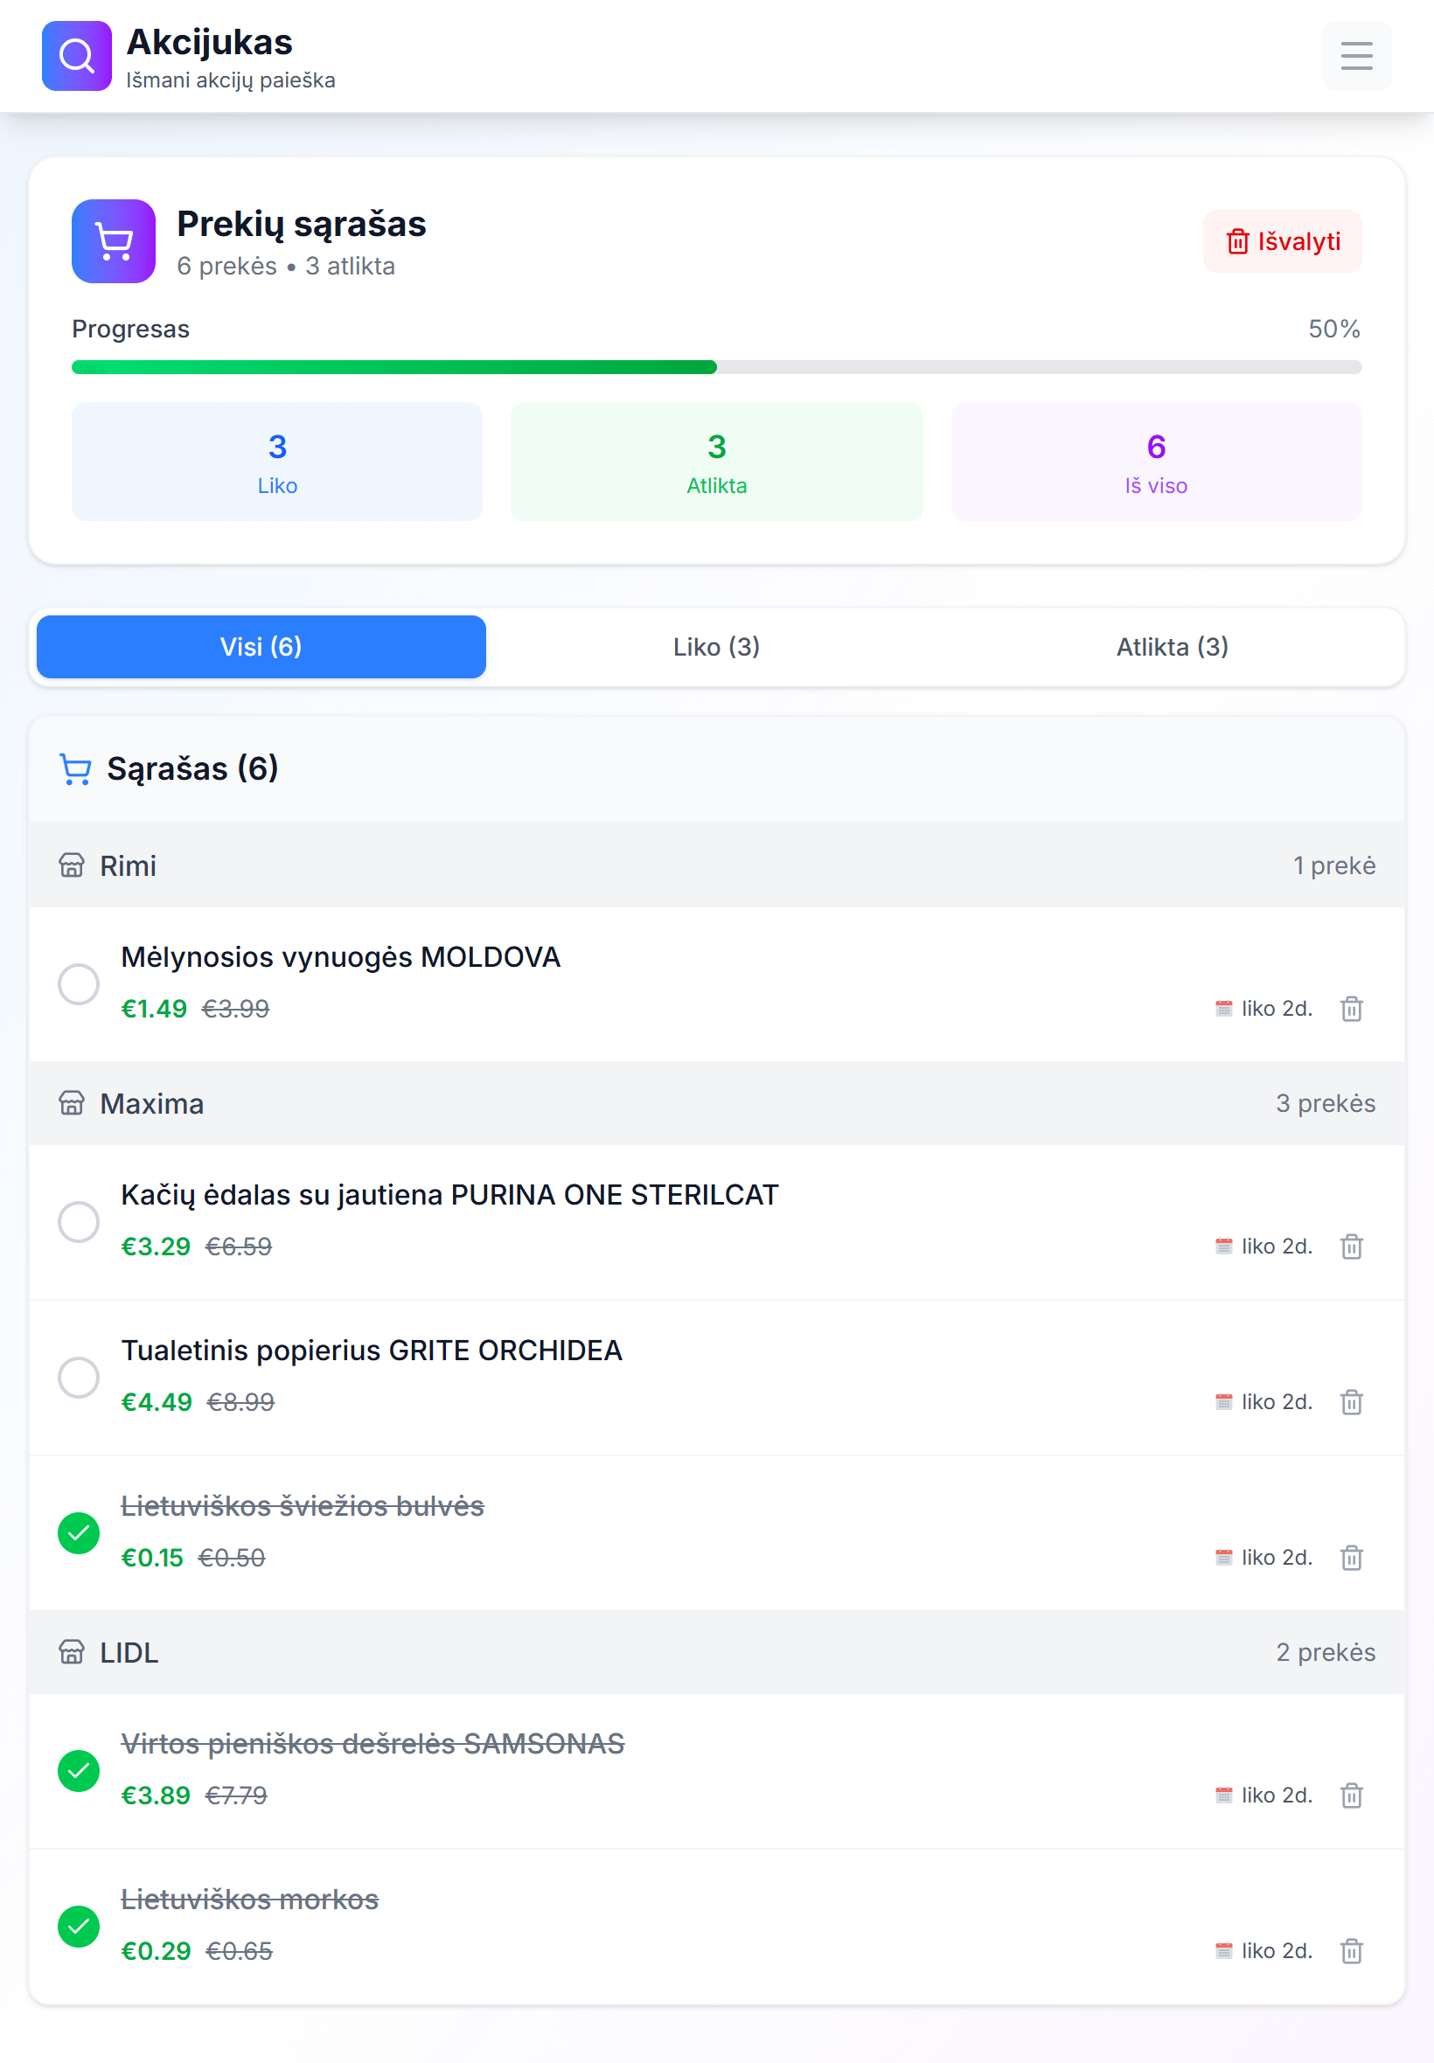Click the store icon next to Rimi

pyautogui.click(x=73, y=865)
